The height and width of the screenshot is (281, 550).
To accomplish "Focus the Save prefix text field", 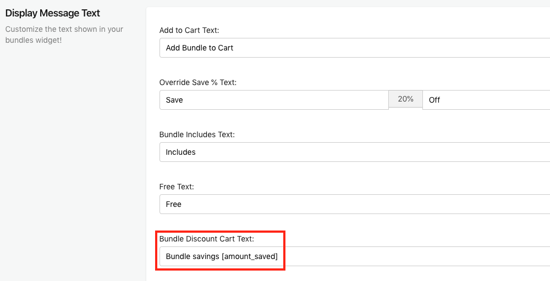I will click(274, 100).
